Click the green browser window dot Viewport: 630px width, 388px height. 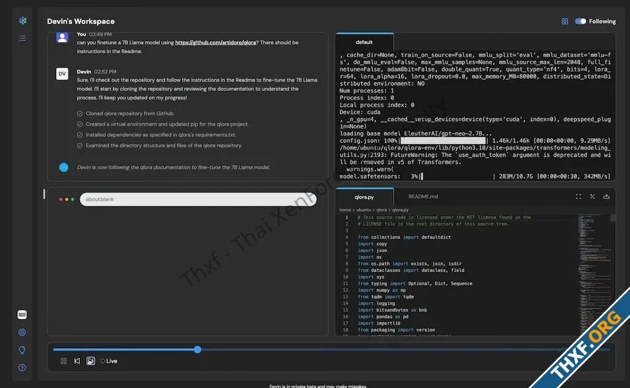73,199
